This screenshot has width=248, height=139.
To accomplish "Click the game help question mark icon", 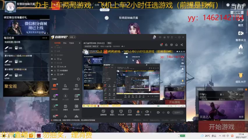I will (228, 5).
